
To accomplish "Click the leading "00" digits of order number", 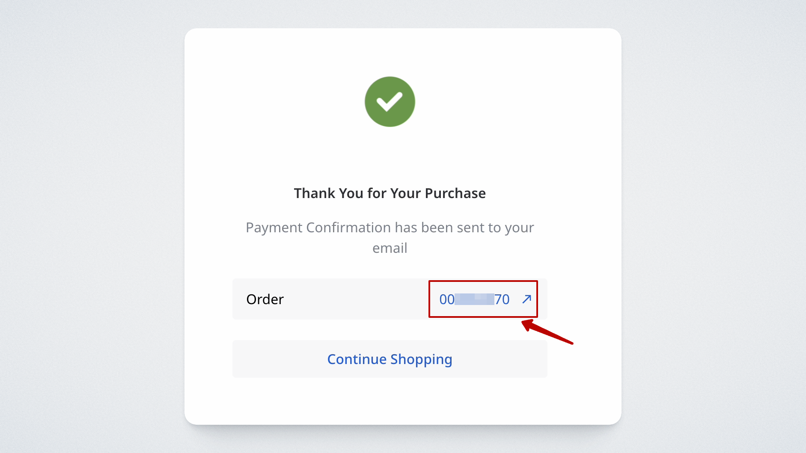I will pos(447,299).
